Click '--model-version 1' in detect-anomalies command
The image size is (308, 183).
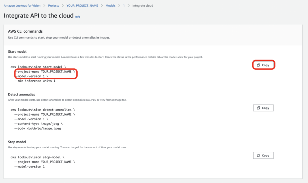31,119
